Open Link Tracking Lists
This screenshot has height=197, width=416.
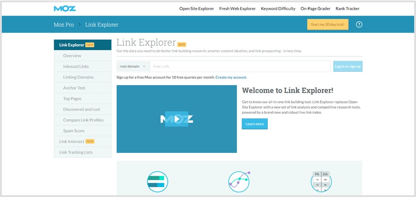[x=82, y=152]
